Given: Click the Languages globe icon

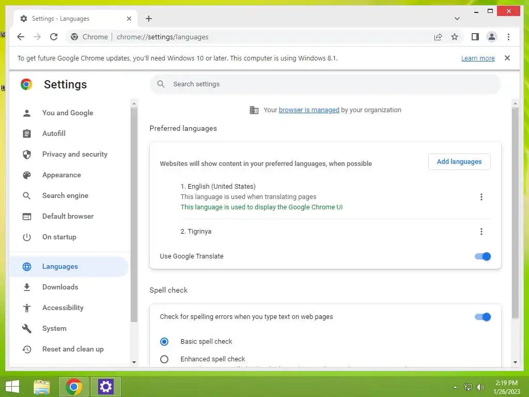Looking at the screenshot, I should 27,267.
